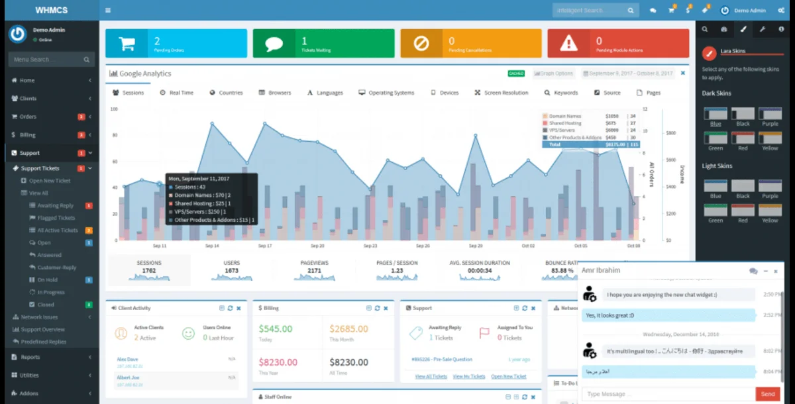Select the wrench utilities icon on right toolbar
This screenshot has height=404, width=795.
pos(763,29)
